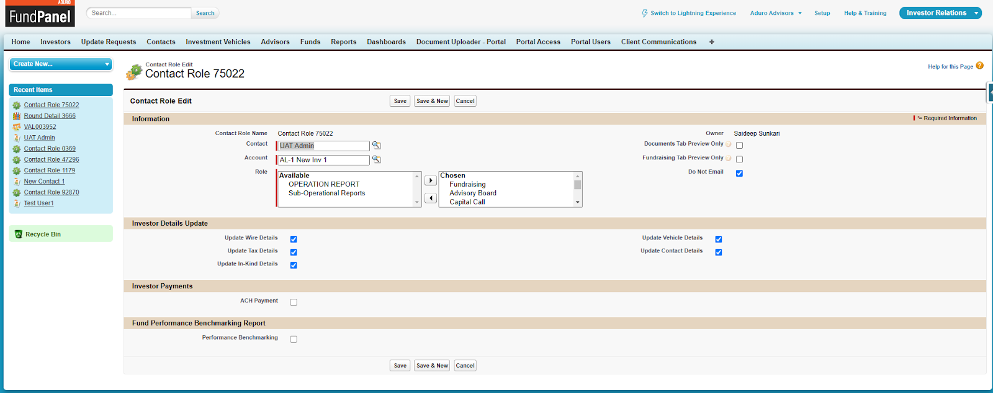This screenshot has height=393, width=993.
Task: Uncheck Update In-Kind Details checkbox
Action: click(294, 265)
